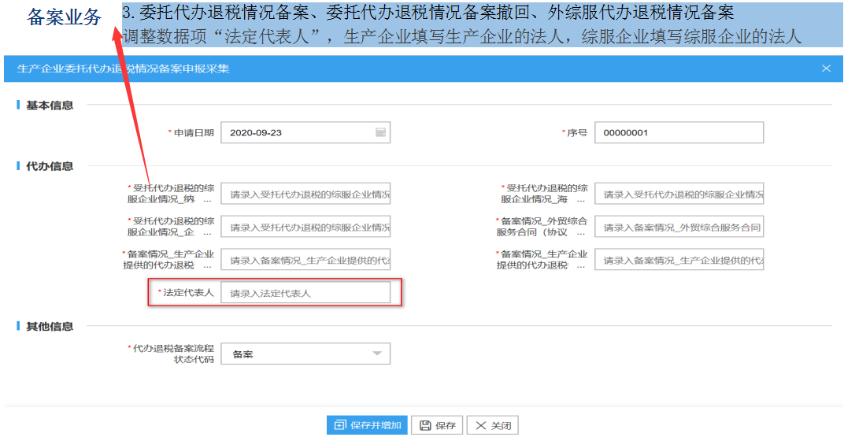Close the 生产企业委托代办退税情况备案申报采集 dialog
Image resolution: width=844 pixels, height=437 pixels.
pyautogui.click(x=826, y=69)
